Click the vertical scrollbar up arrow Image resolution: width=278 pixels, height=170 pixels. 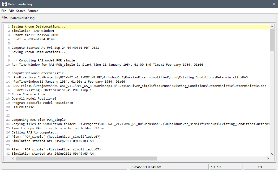point(273,26)
